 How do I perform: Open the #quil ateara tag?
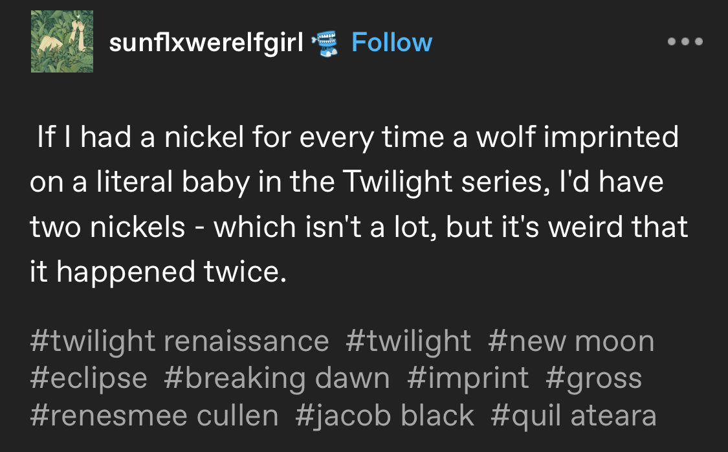pyautogui.click(x=573, y=415)
